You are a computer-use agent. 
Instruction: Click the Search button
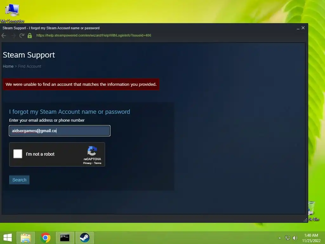pyautogui.click(x=19, y=180)
